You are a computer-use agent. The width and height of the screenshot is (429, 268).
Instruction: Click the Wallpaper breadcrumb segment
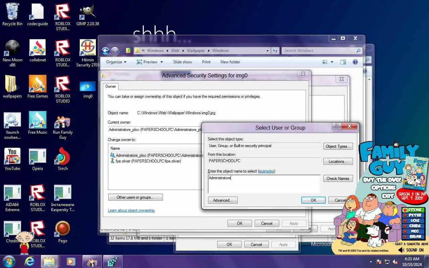[196, 51]
